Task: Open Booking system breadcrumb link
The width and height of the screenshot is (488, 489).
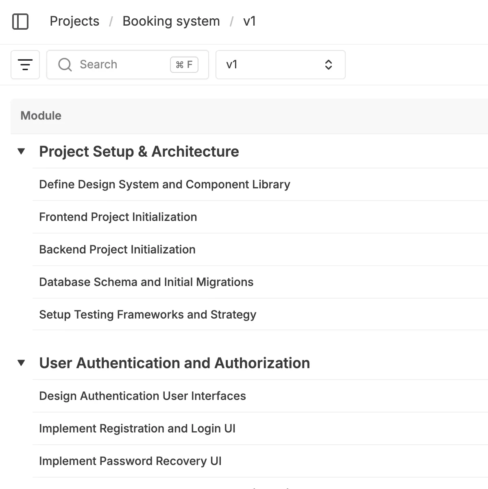Action: point(171,21)
